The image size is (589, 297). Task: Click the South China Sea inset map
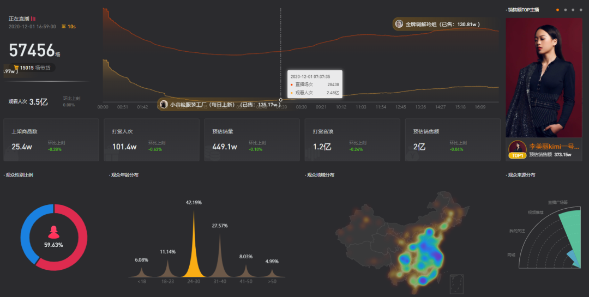456,284
